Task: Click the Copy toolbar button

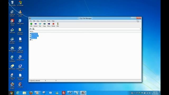Action: [x=44, y=25]
